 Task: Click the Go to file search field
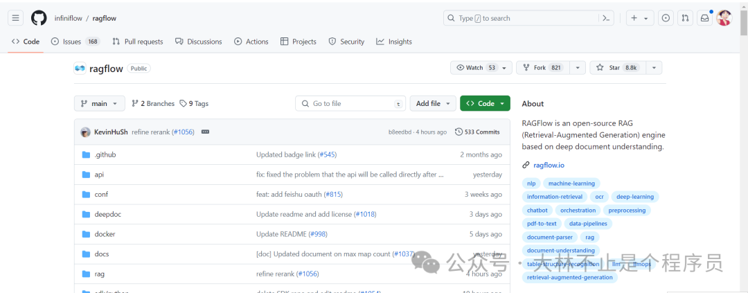click(350, 103)
